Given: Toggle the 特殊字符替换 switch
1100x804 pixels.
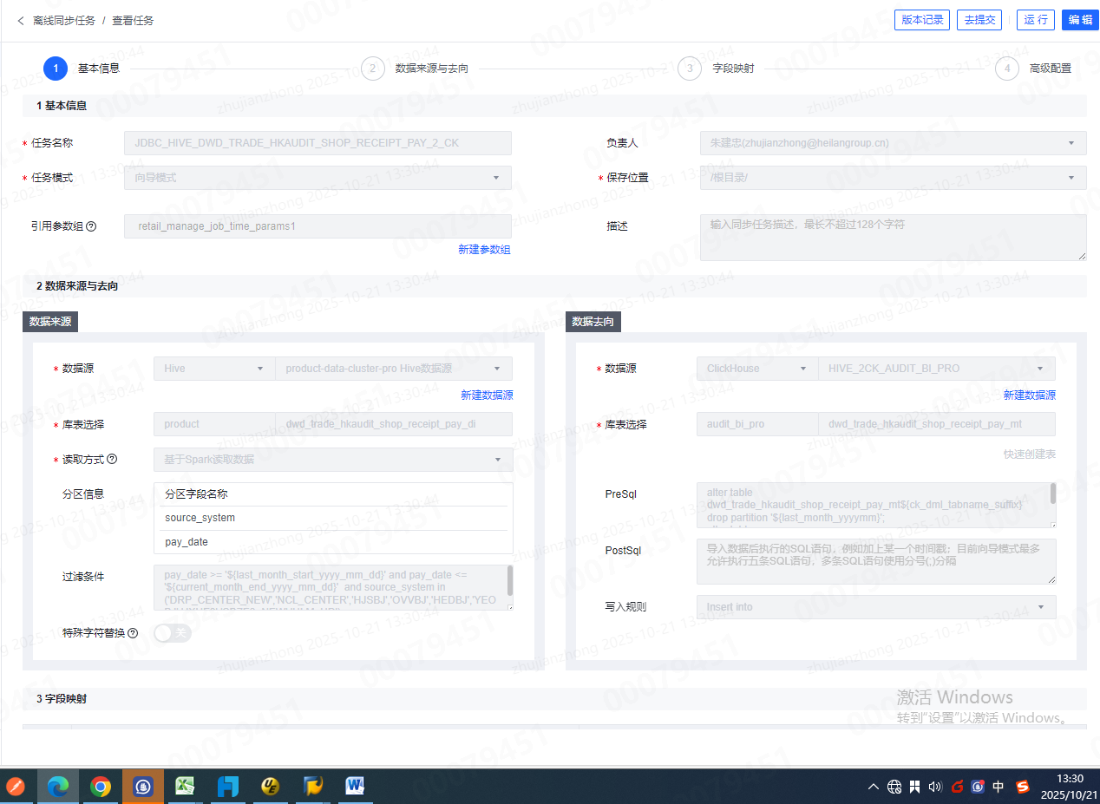Looking at the screenshot, I should [172, 633].
